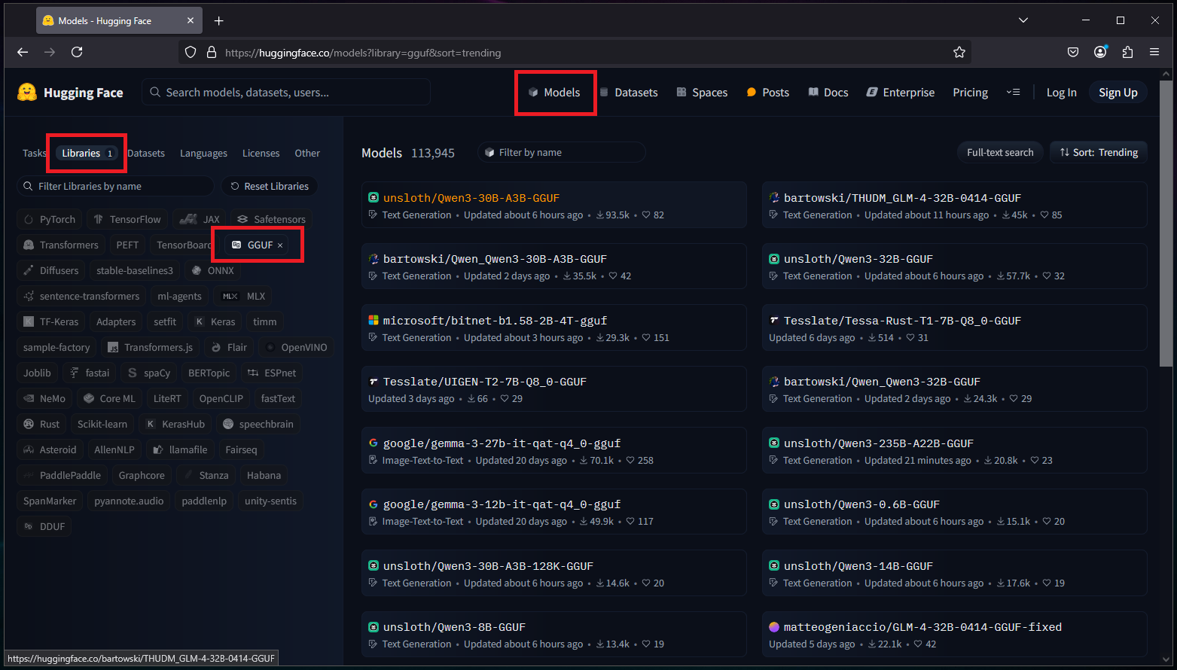Image resolution: width=1177 pixels, height=670 pixels.
Task: Open the Pocket save icon
Action: 1073,52
